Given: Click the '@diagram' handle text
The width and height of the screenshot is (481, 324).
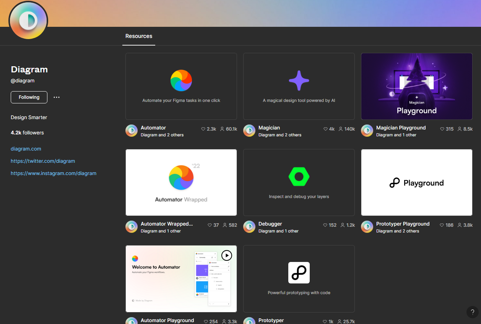Looking at the screenshot, I should click(23, 81).
